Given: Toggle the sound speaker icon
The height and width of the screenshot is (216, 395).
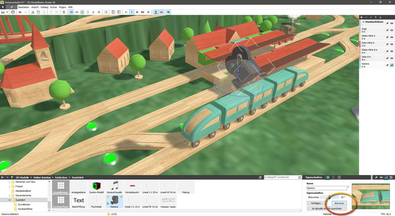Looking at the screenshot, I should (x=169, y=12).
